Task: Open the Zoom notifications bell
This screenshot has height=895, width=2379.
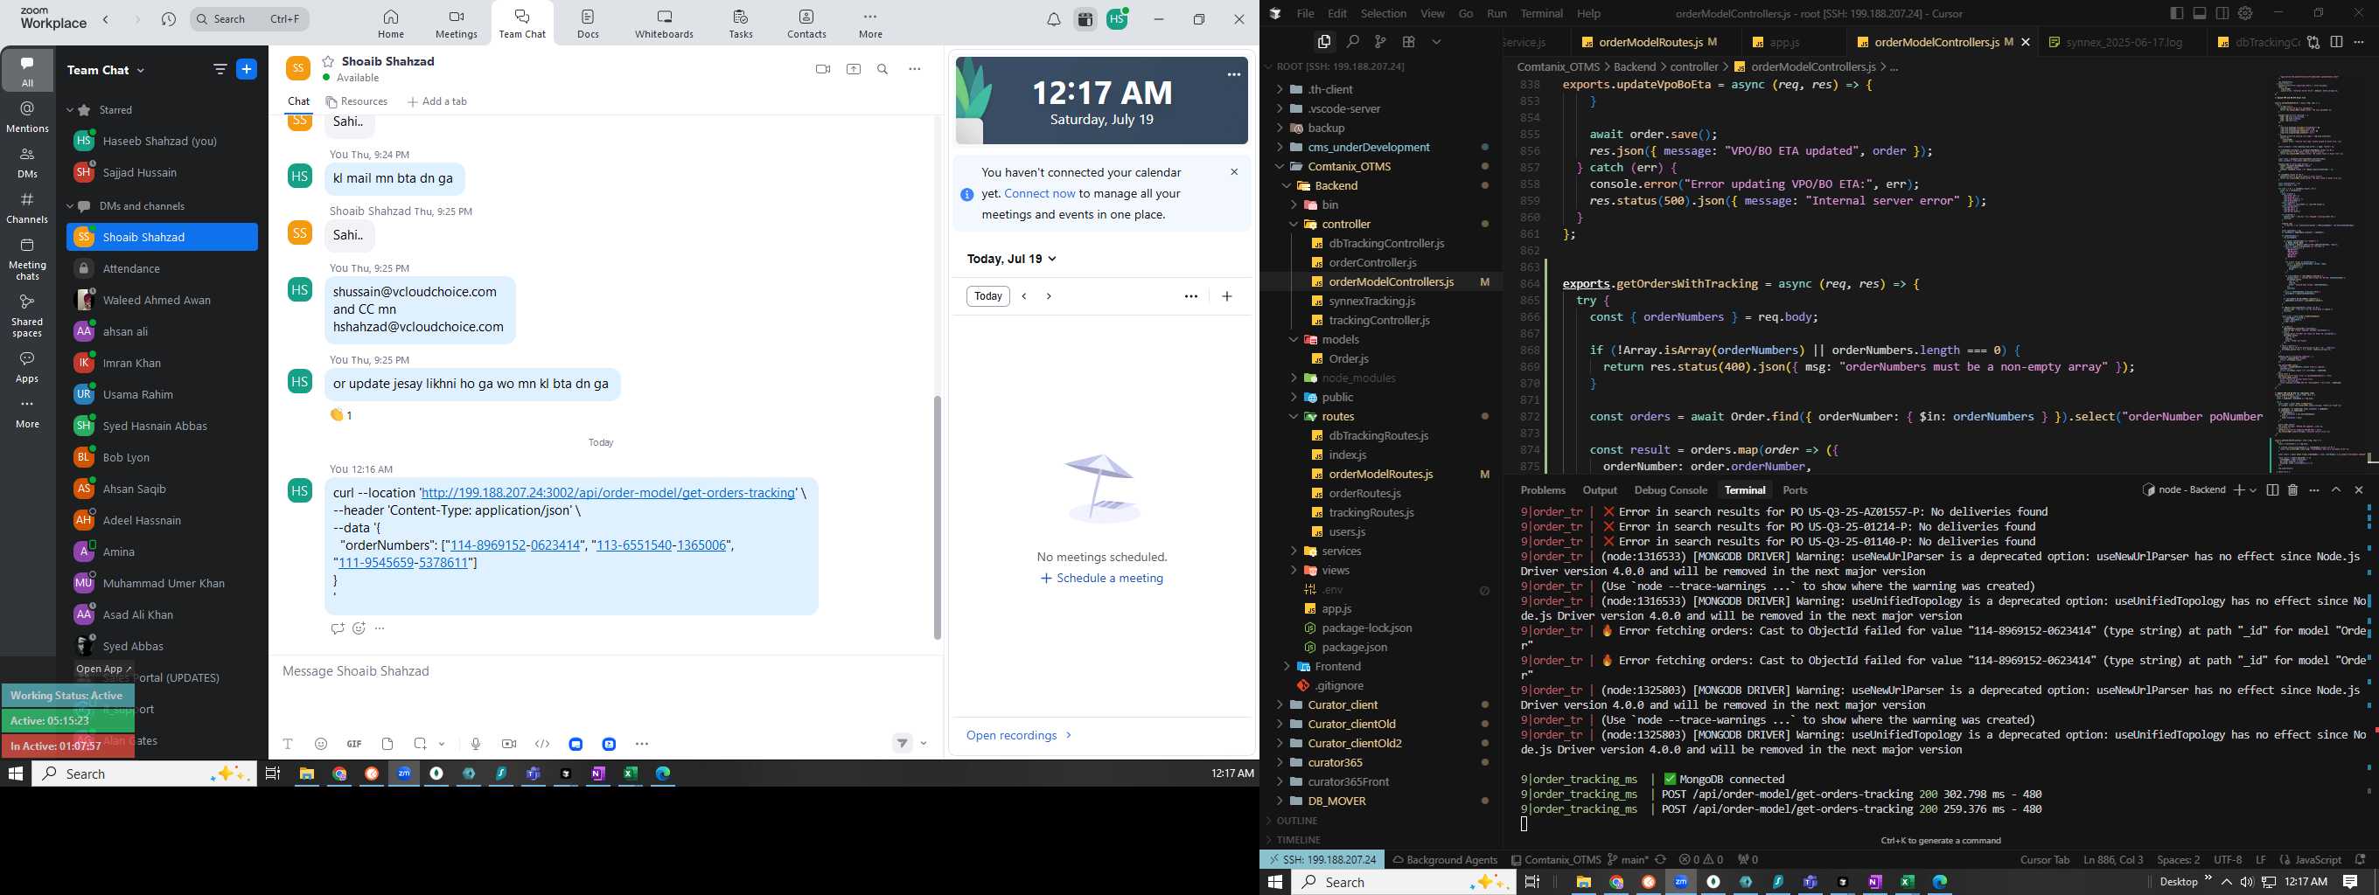Action: pos(1054,19)
